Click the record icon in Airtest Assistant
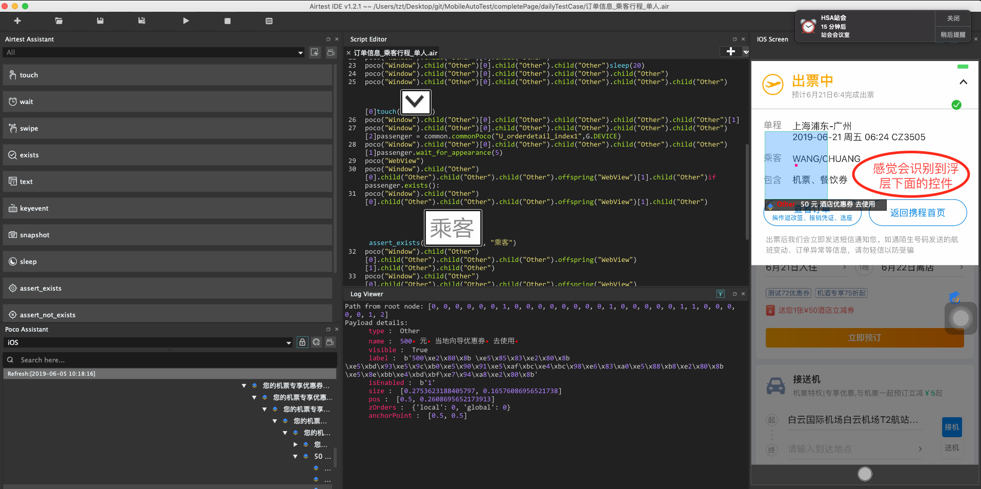The width and height of the screenshot is (981, 489). point(331,52)
